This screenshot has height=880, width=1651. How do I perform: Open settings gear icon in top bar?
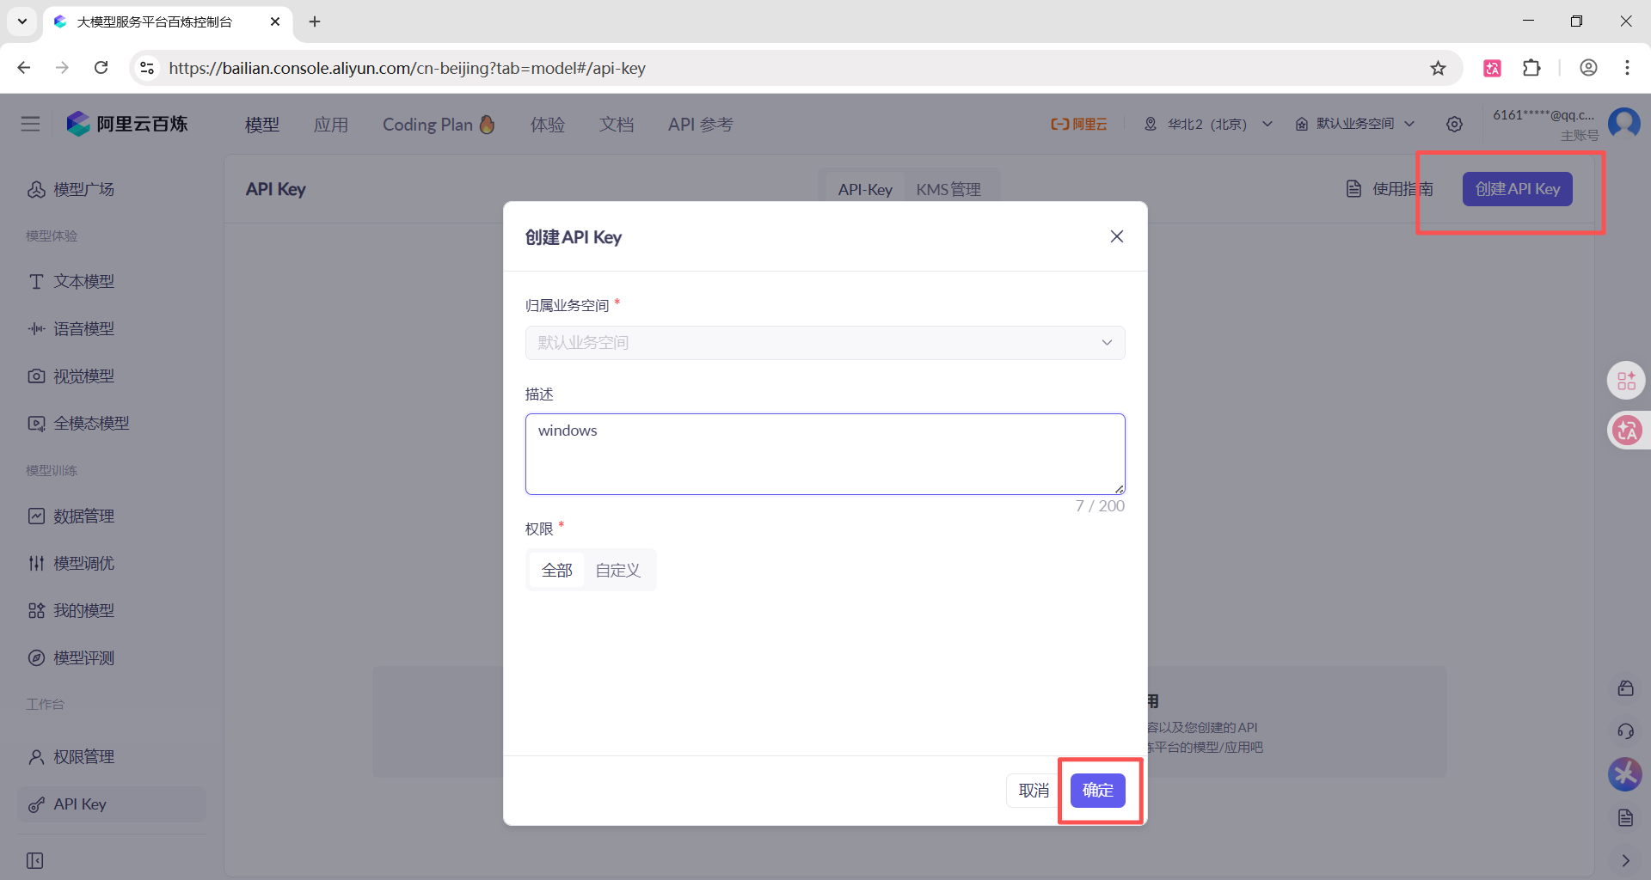click(x=1454, y=125)
